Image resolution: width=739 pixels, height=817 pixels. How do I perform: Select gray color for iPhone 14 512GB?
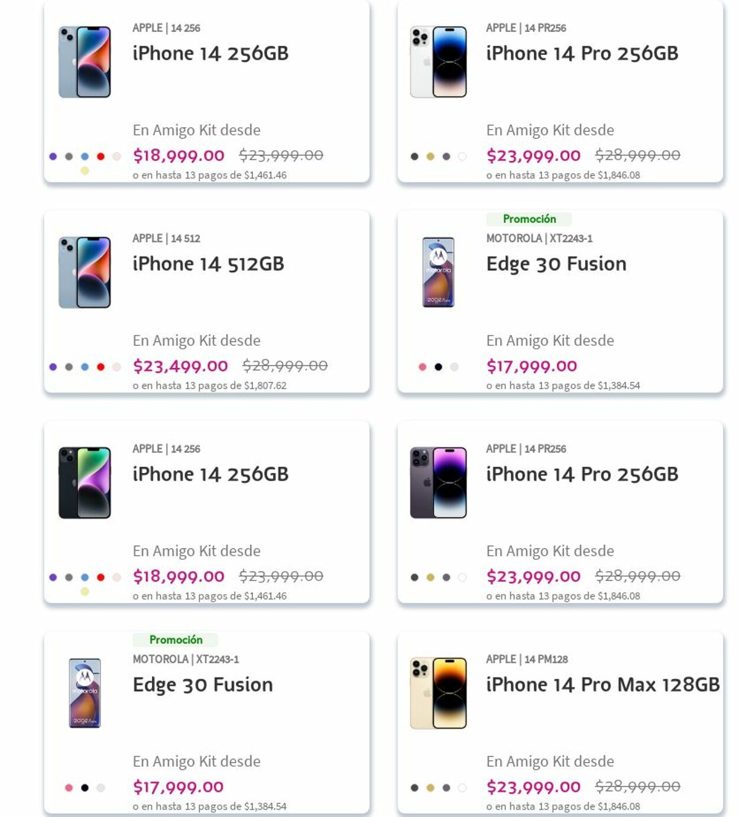pos(69,367)
